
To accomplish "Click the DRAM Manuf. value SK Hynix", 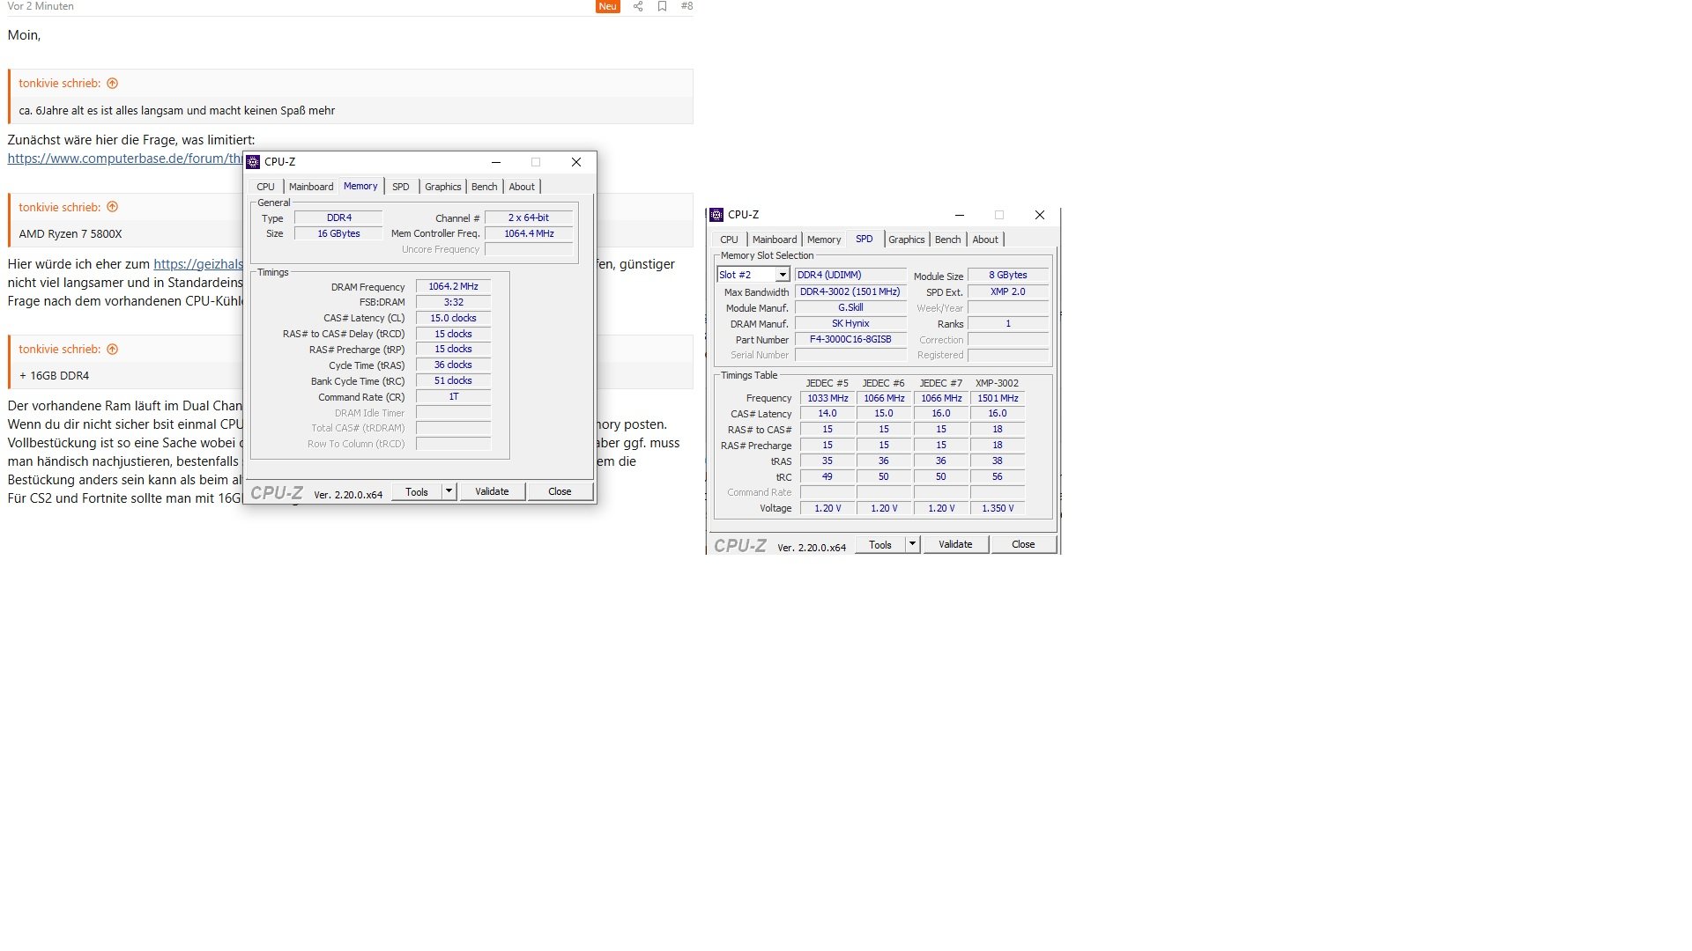I will pos(850,323).
